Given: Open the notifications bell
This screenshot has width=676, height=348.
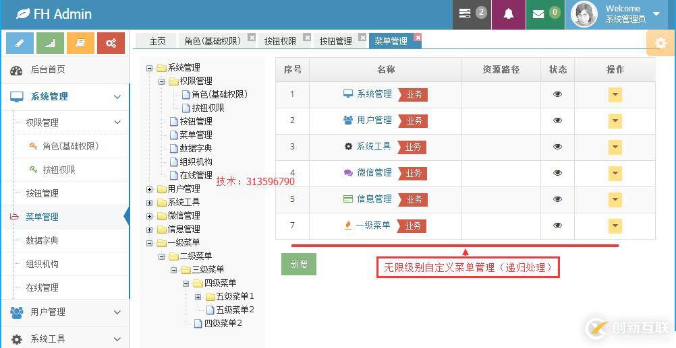Looking at the screenshot, I should point(509,14).
